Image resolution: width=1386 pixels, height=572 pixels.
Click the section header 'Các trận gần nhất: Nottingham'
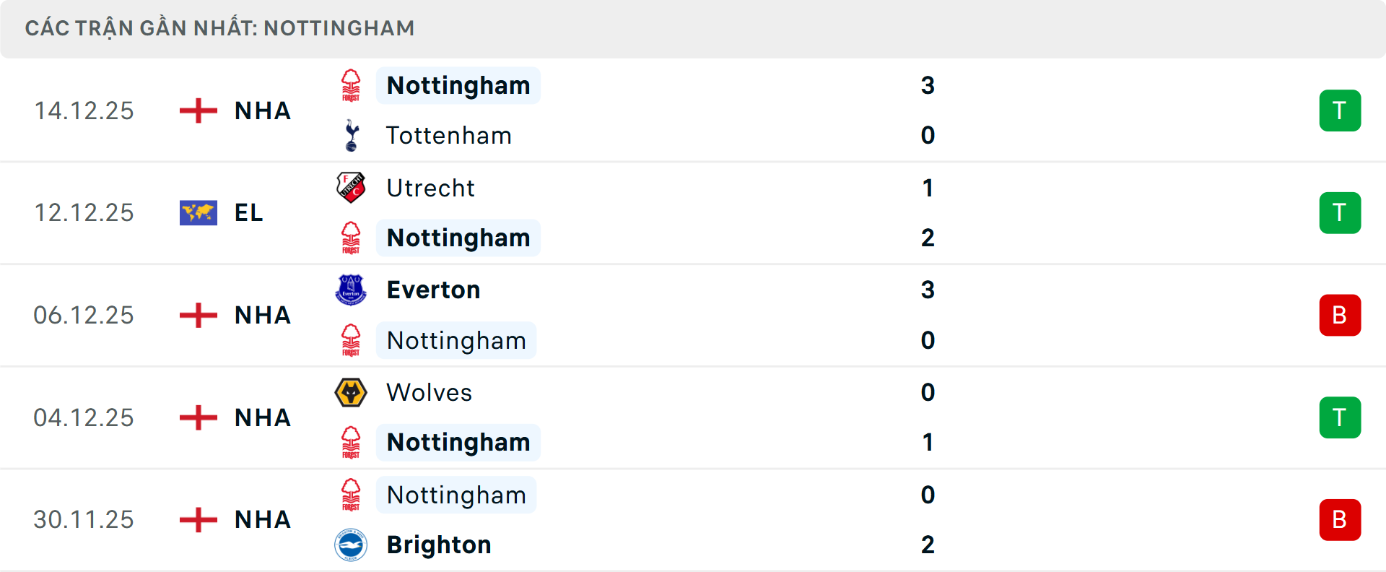tap(219, 28)
